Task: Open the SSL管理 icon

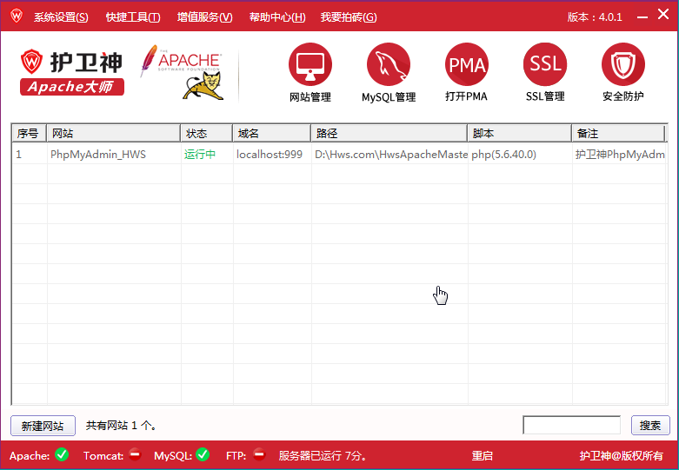Action: click(x=545, y=64)
